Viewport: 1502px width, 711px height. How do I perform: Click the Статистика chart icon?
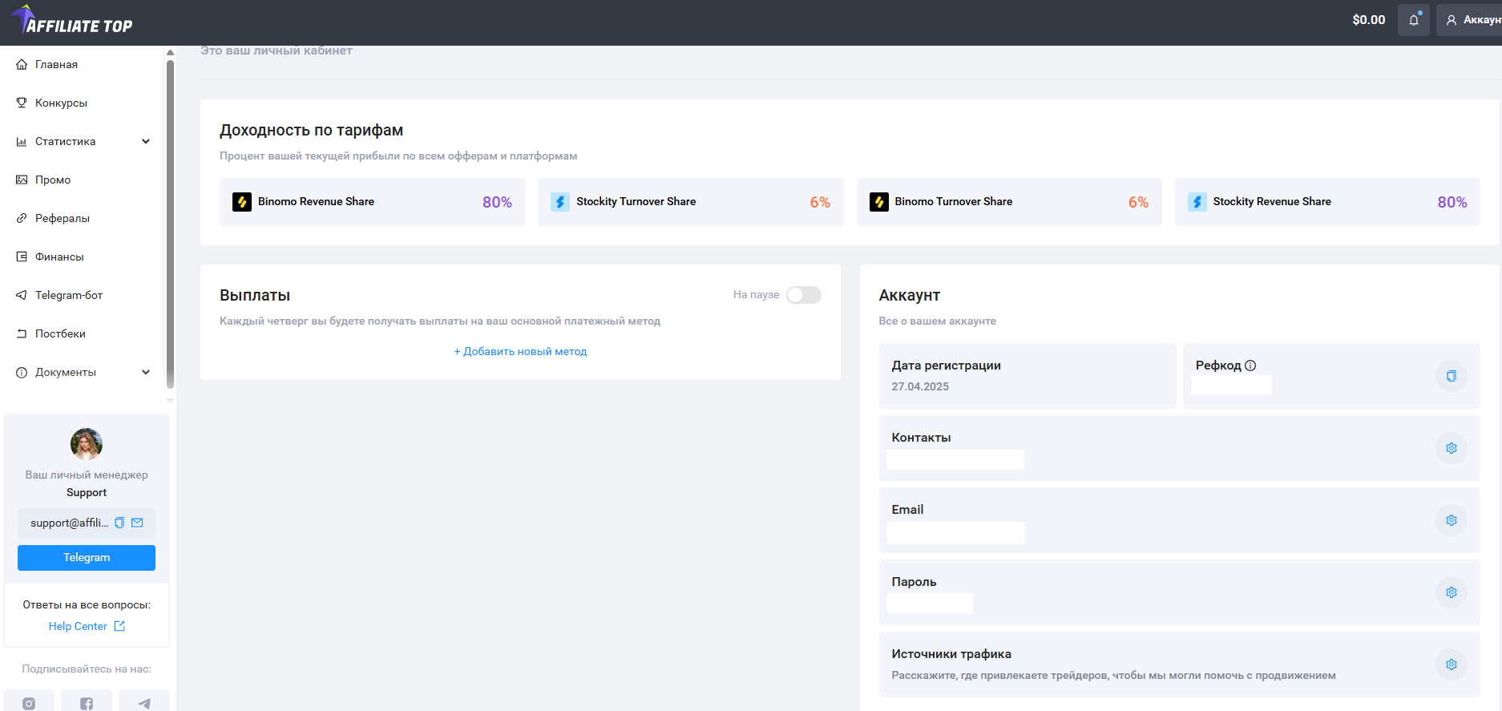coord(22,141)
